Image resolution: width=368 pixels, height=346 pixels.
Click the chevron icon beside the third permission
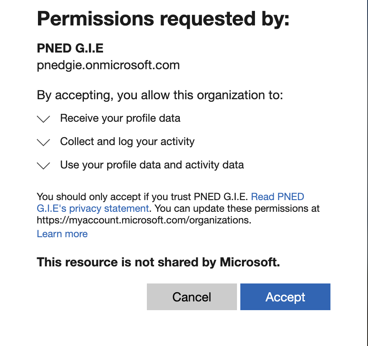(43, 166)
